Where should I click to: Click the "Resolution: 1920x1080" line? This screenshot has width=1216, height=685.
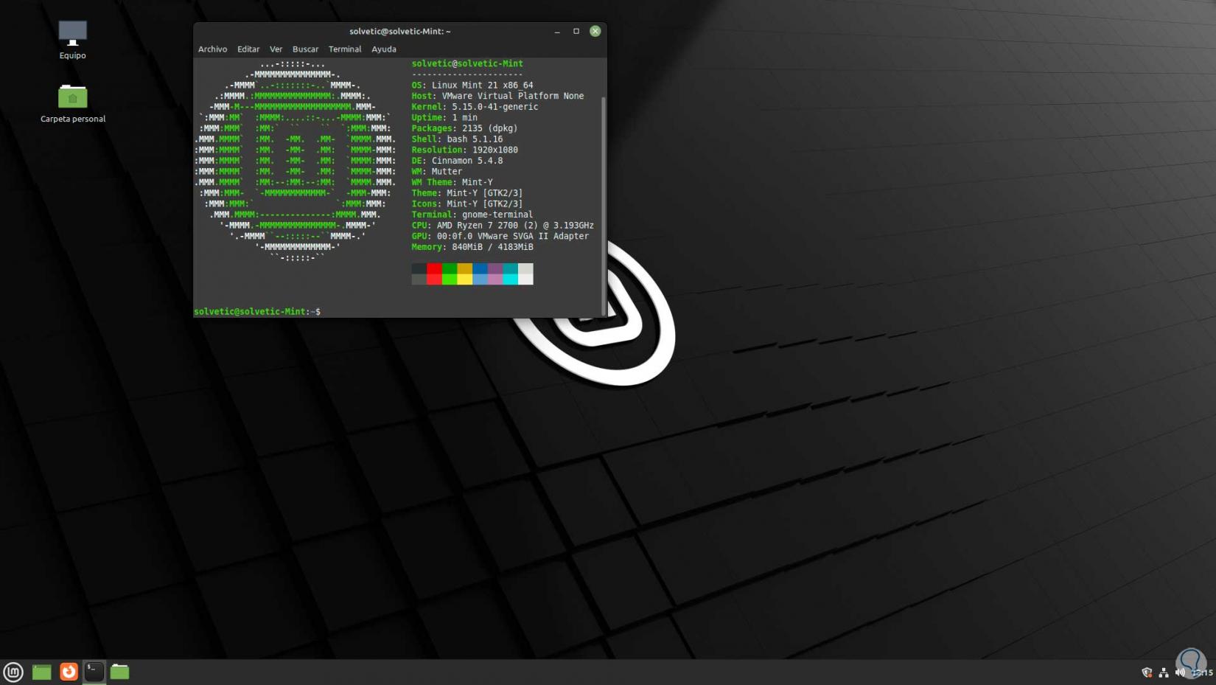click(464, 150)
